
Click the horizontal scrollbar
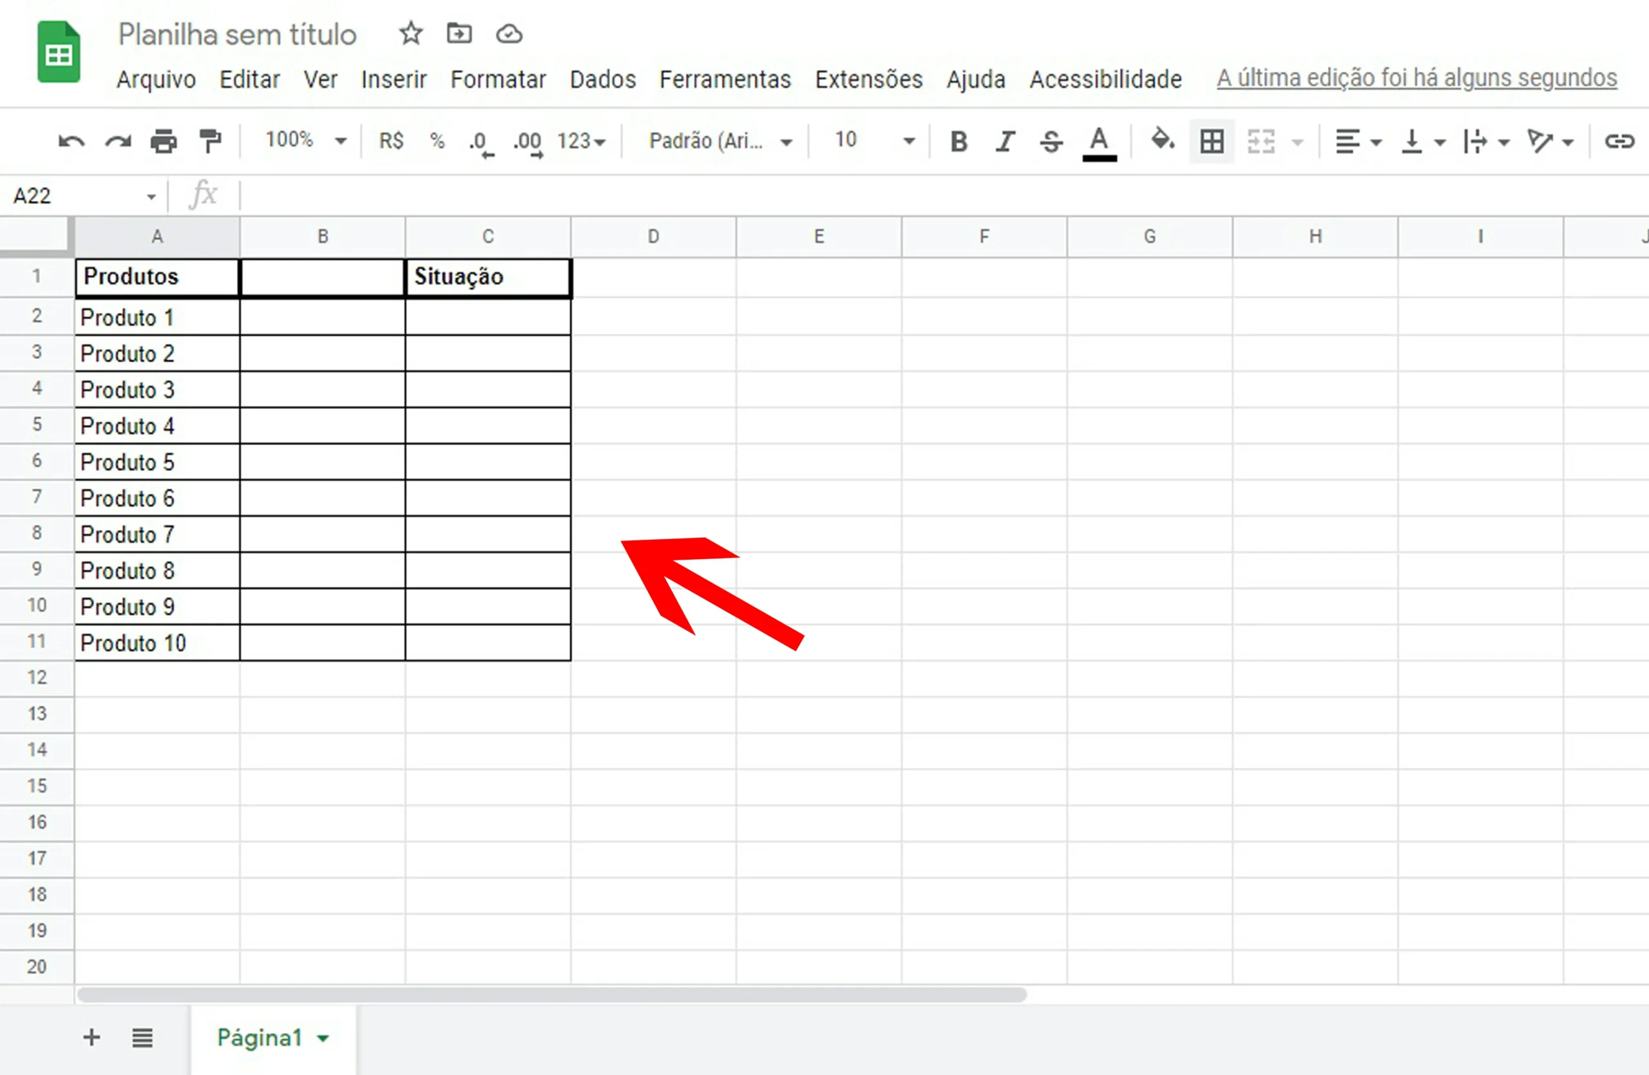(551, 995)
